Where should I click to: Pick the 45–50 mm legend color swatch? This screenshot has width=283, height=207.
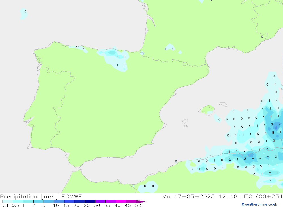[x=131, y=201]
